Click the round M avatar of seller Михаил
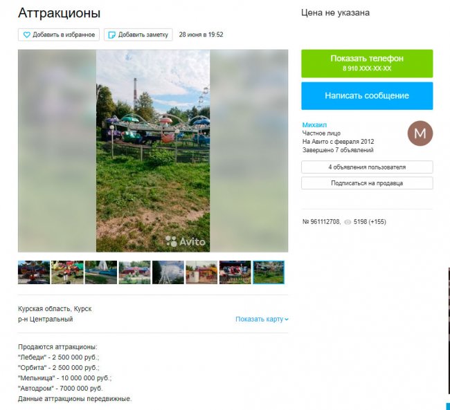Viewport: 450px width, 410px height. 420,133
